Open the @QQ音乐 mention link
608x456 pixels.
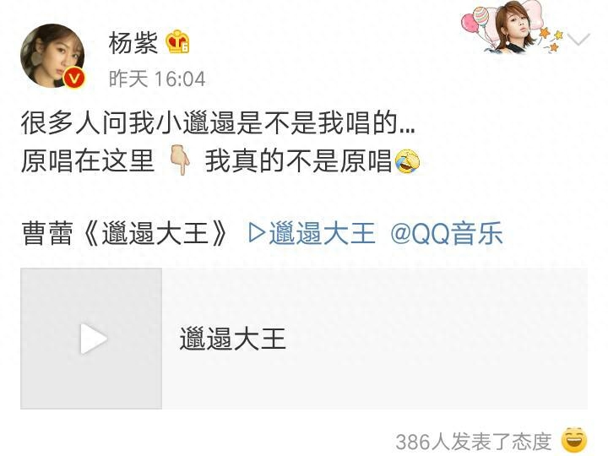[x=447, y=233]
